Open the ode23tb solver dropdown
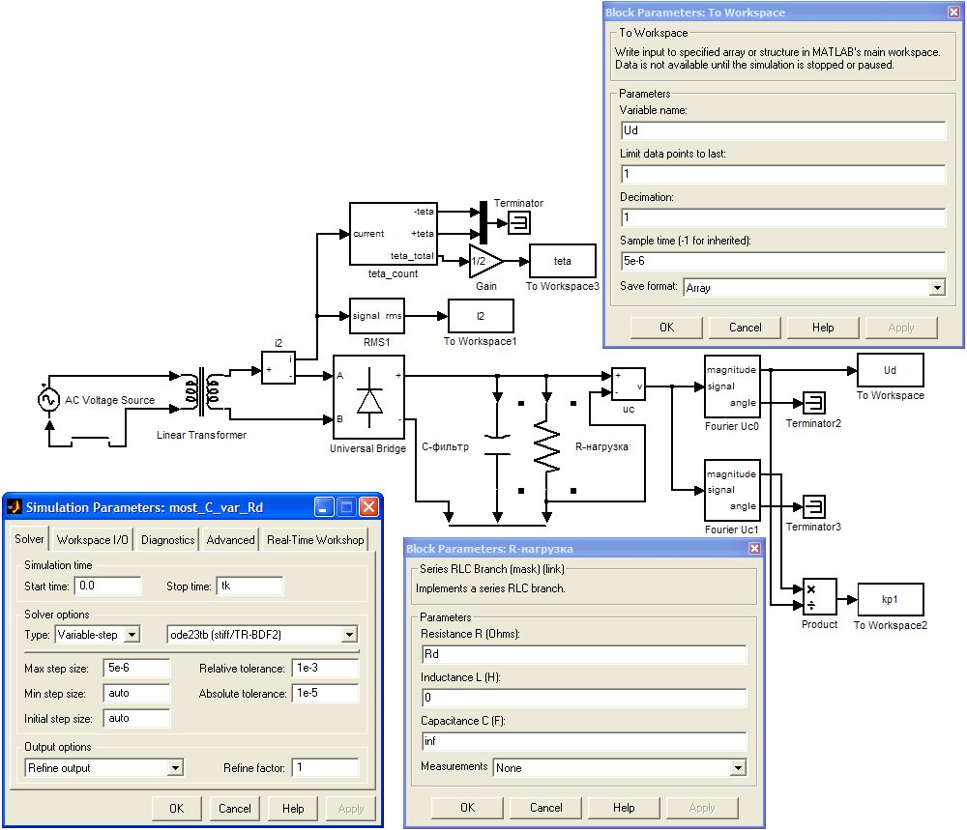This screenshot has width=967, height=830. point(350,635)
